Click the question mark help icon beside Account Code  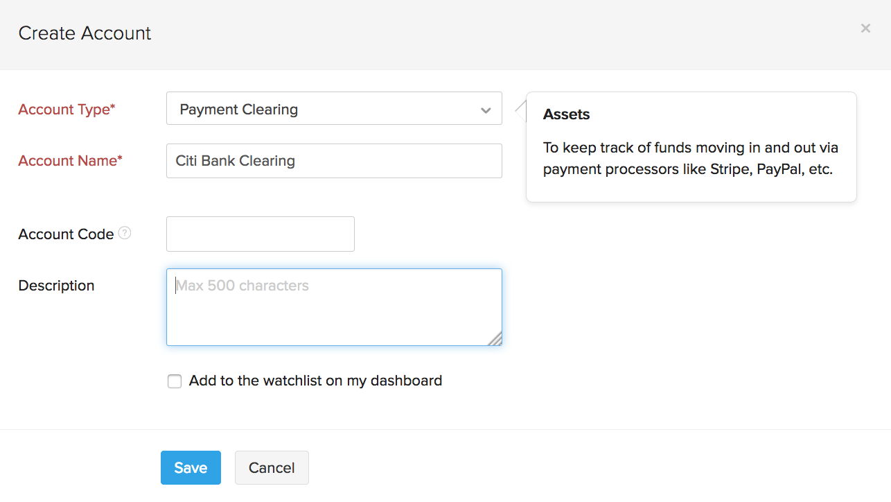[125, 233]
